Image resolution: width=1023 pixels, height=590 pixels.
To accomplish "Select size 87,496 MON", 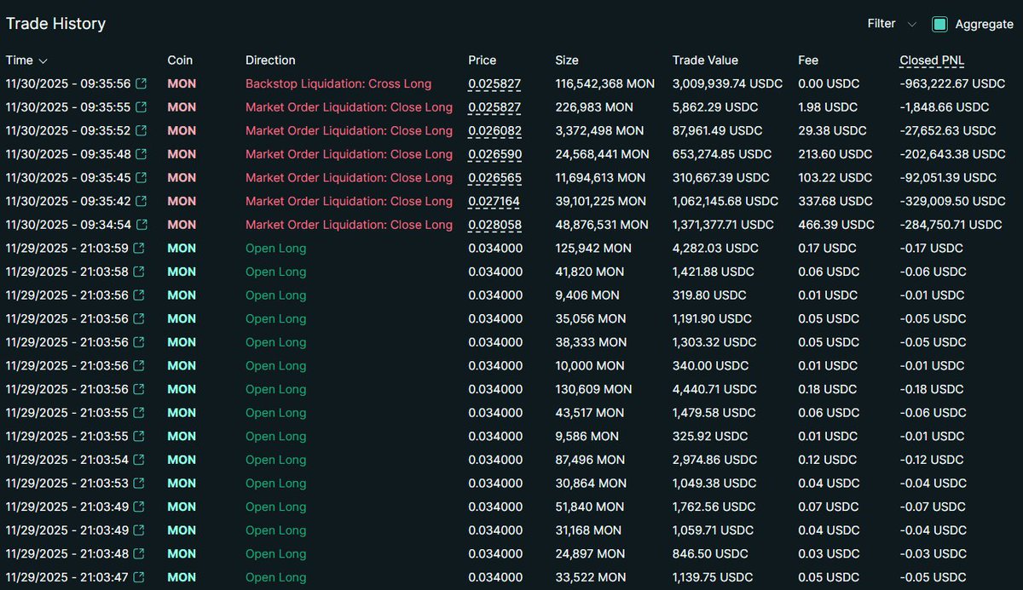I will point(589,460).
